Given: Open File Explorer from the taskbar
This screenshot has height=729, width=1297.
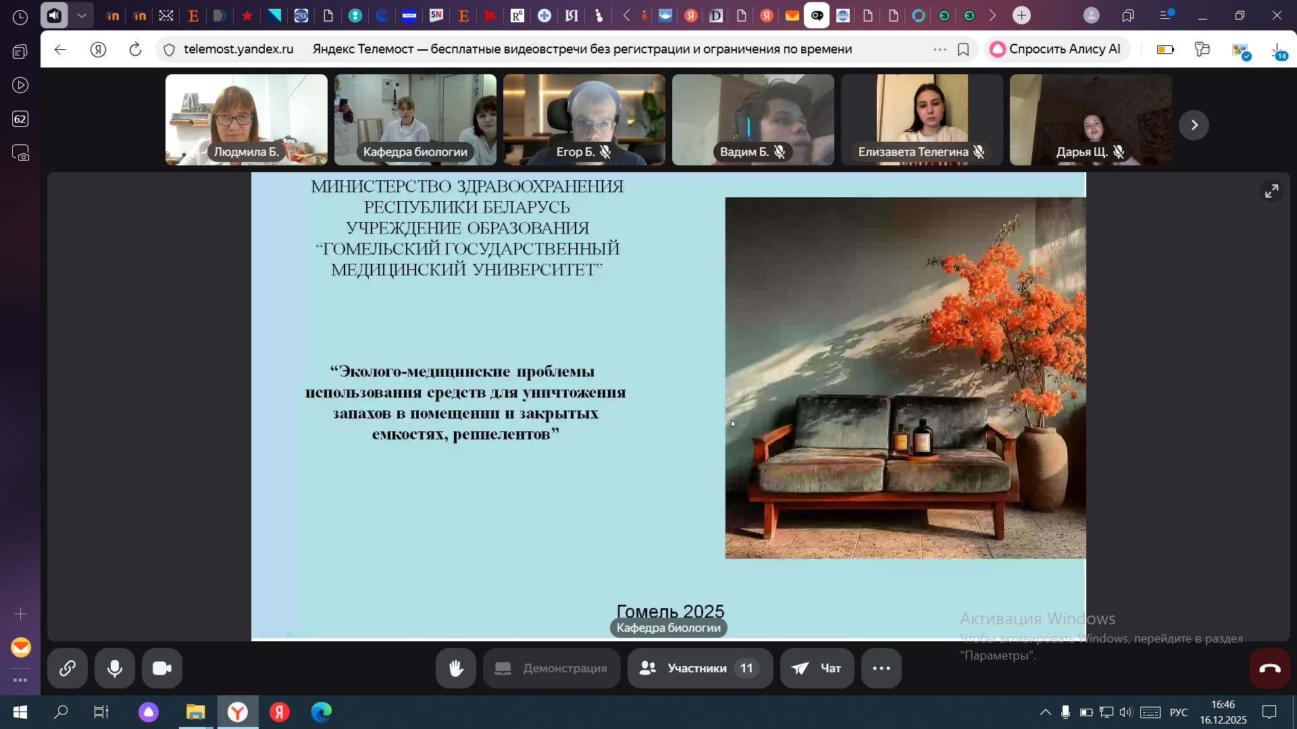Looking at the screenshot, I should pyautogui.click(x=196, y=712).
